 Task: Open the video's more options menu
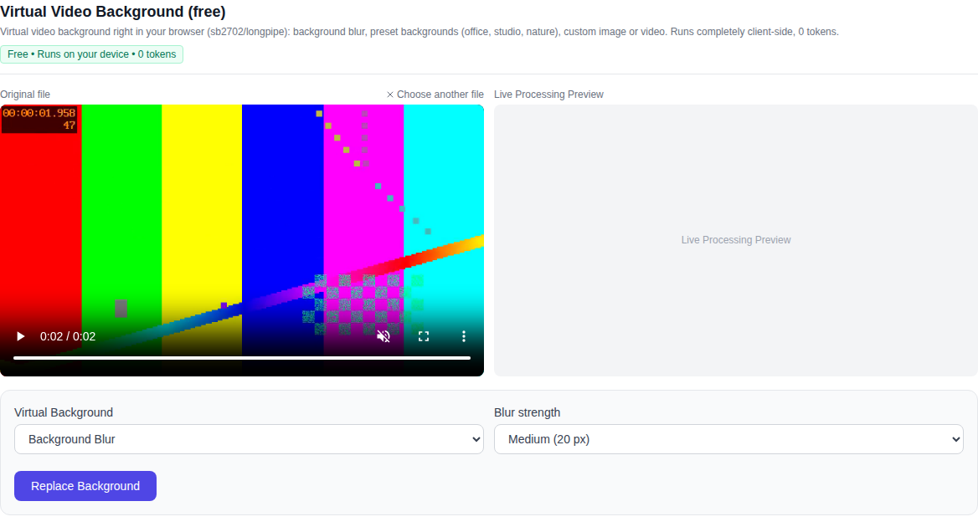(x=463, y=336)
